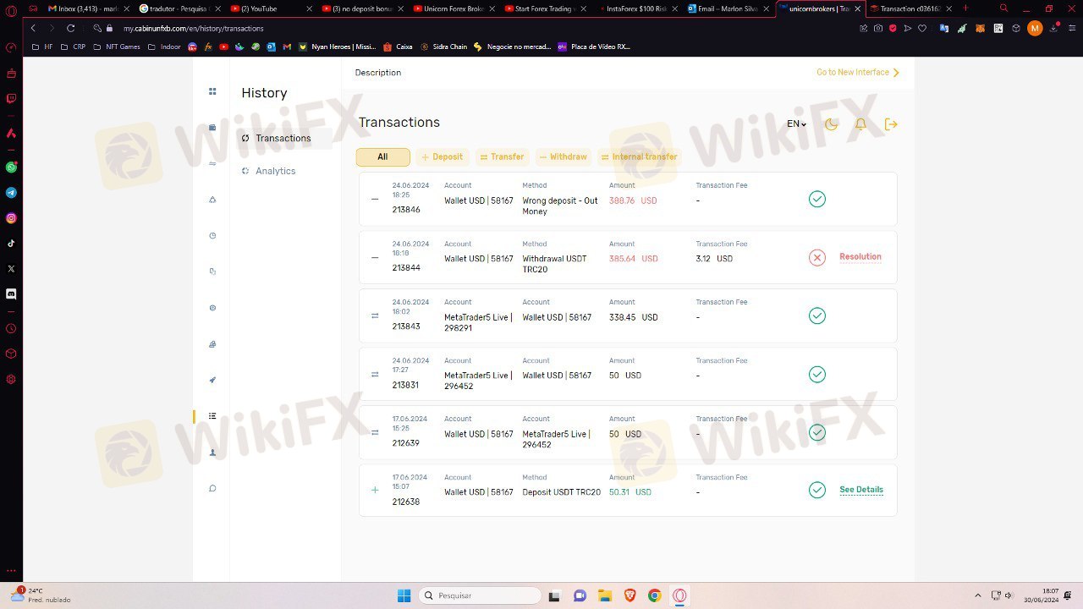Show hidden system tray icons arrow
This screenshot has height=609, width=1083.
click(978, 595)
